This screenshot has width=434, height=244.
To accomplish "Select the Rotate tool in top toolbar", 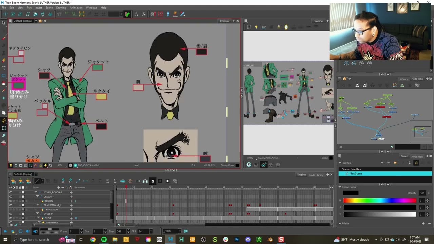I will (x=13, y=14).
